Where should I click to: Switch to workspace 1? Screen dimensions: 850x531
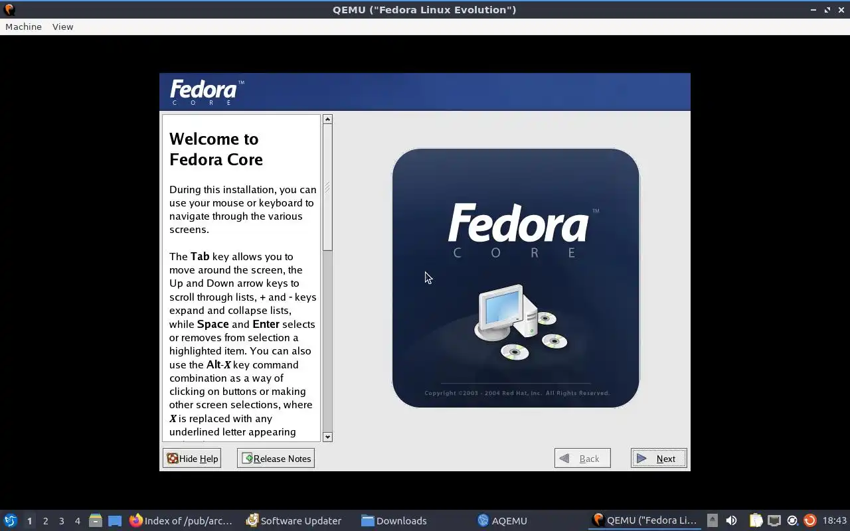click(29, 521)
